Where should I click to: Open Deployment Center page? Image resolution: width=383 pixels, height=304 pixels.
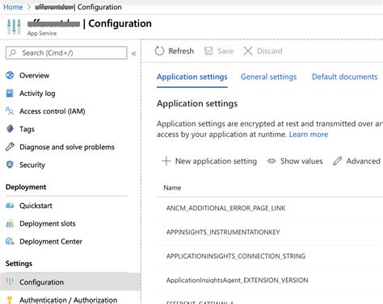click(51, 241)
